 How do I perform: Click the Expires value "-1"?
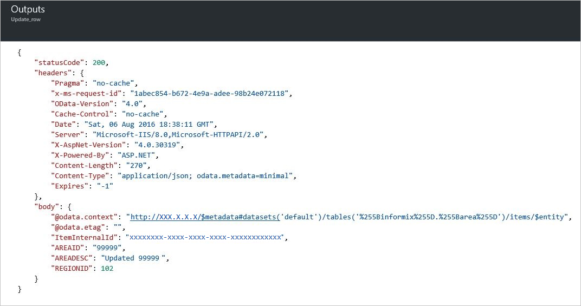click(105, 186)
